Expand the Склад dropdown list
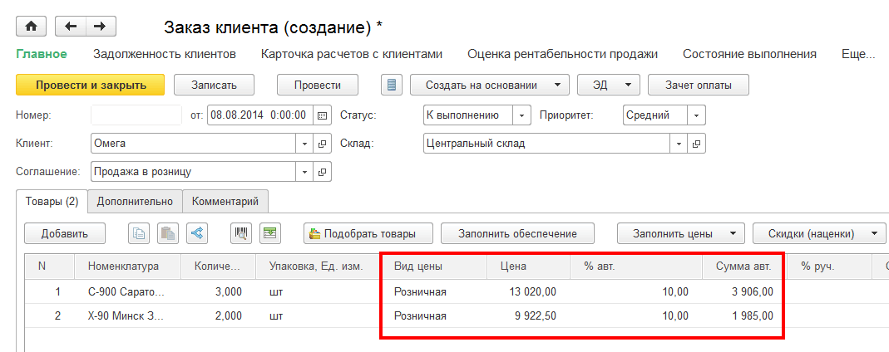889x352 pixels. coord(679,144)
